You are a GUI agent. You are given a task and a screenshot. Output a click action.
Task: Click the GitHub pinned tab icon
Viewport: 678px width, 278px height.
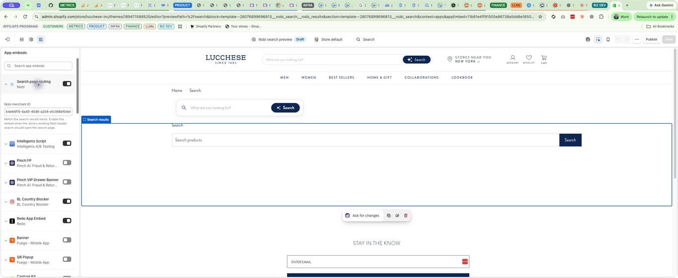(x=51, y=5)
